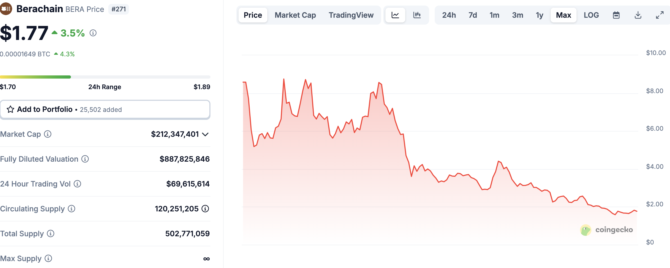Click the 0.00001649 BTC price text
Image resolution: width=670 pixels, height=268 pixels.
[25, 54]
